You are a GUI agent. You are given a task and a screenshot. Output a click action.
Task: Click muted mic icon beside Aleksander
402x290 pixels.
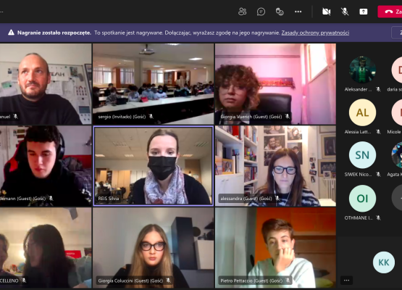click(378, 89)
